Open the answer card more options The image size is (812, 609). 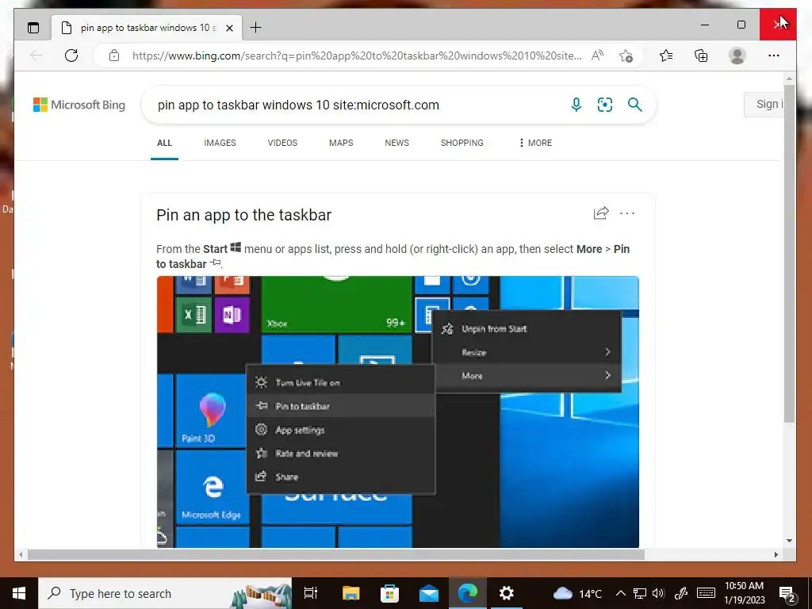627,213
